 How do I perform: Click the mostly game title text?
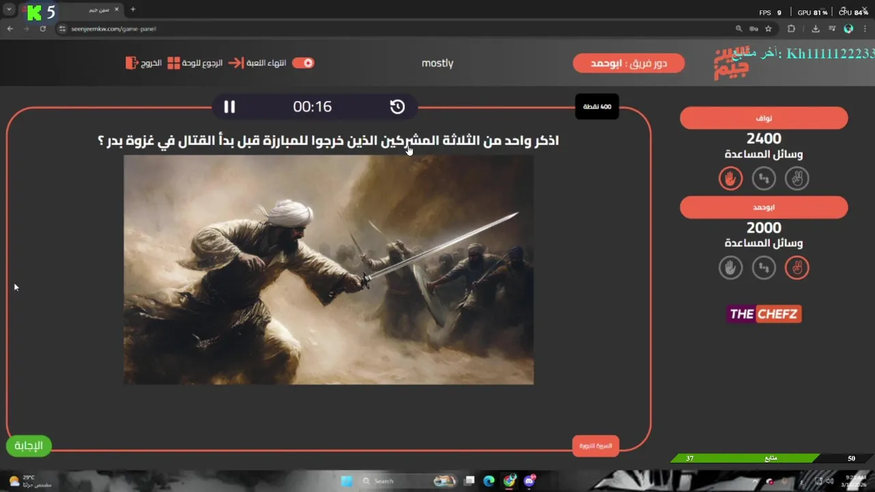coord(437,63)
